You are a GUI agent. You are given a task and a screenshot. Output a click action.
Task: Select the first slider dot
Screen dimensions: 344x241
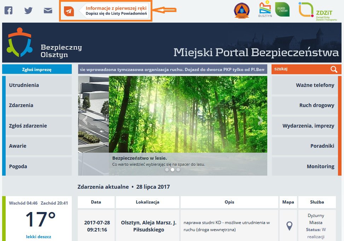(167, 170)
